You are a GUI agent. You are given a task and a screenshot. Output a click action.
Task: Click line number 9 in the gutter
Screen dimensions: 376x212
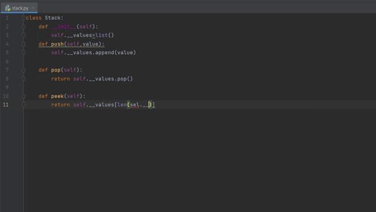(x=7, y=87)
